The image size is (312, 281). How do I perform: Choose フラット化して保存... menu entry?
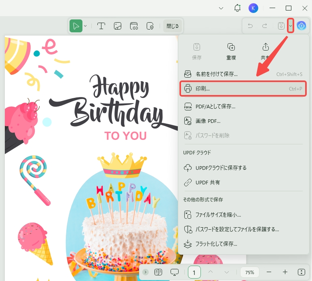coord(243,244)
